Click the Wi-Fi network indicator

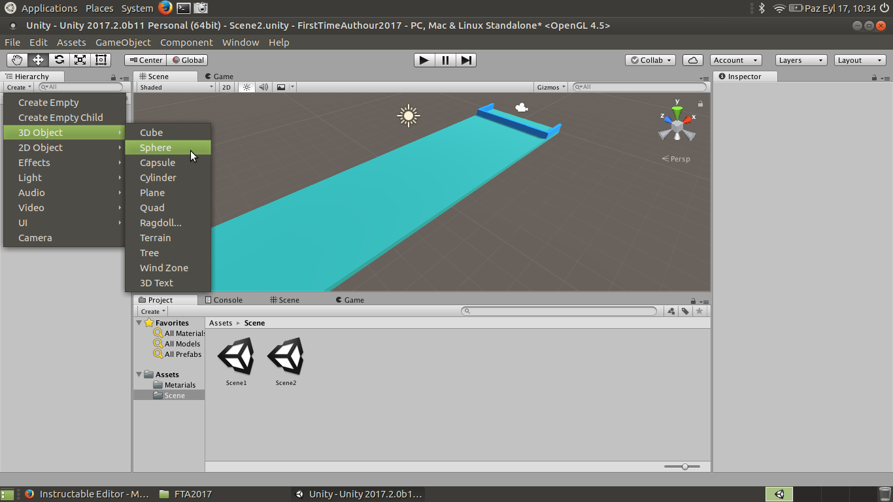(x=779, y=8)
